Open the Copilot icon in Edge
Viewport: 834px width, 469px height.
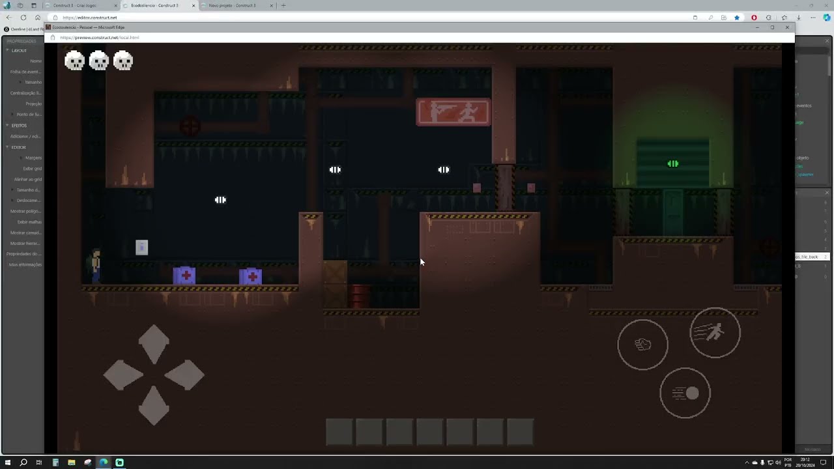coord(827,18)
